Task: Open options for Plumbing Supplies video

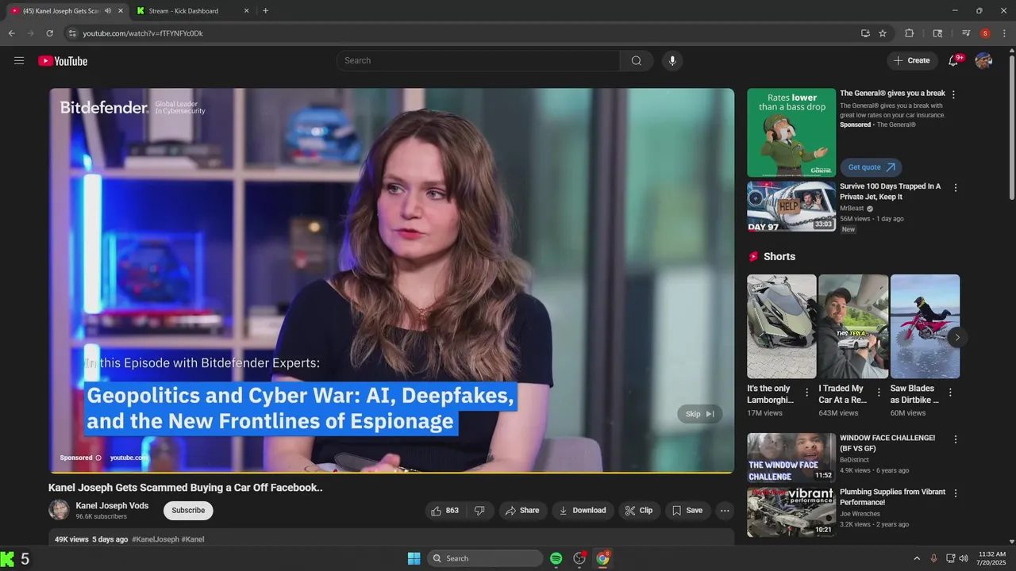Action: (x=956, y=493)
